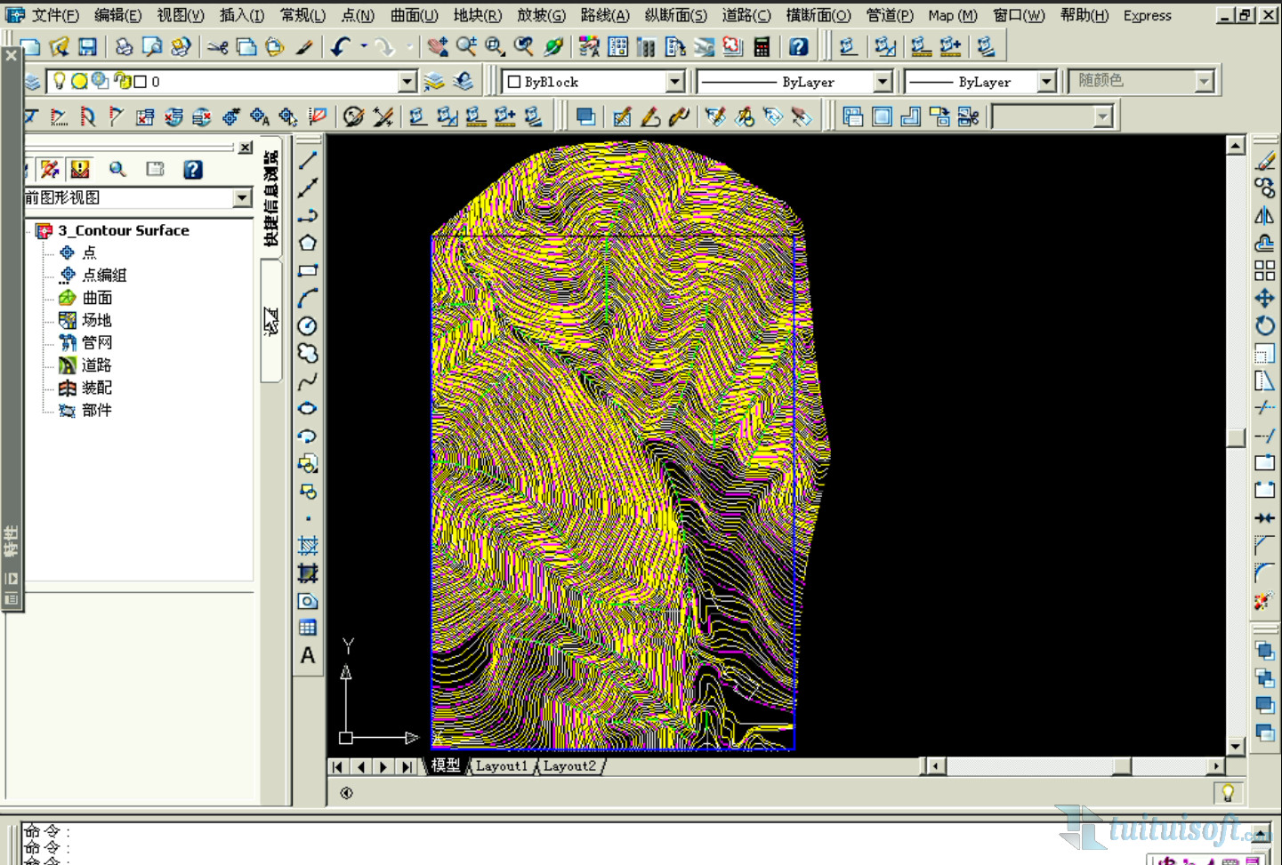Open the calculator tool
This screenshot has height=865, width=1282.
tap(762, 47)
